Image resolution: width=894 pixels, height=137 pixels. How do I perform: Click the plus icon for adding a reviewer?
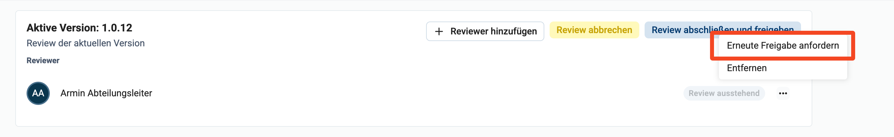point(439,31)
